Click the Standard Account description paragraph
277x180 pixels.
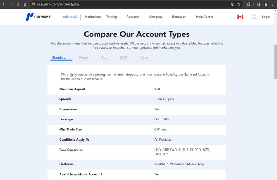pyautogui.click(x=135, y=76)
